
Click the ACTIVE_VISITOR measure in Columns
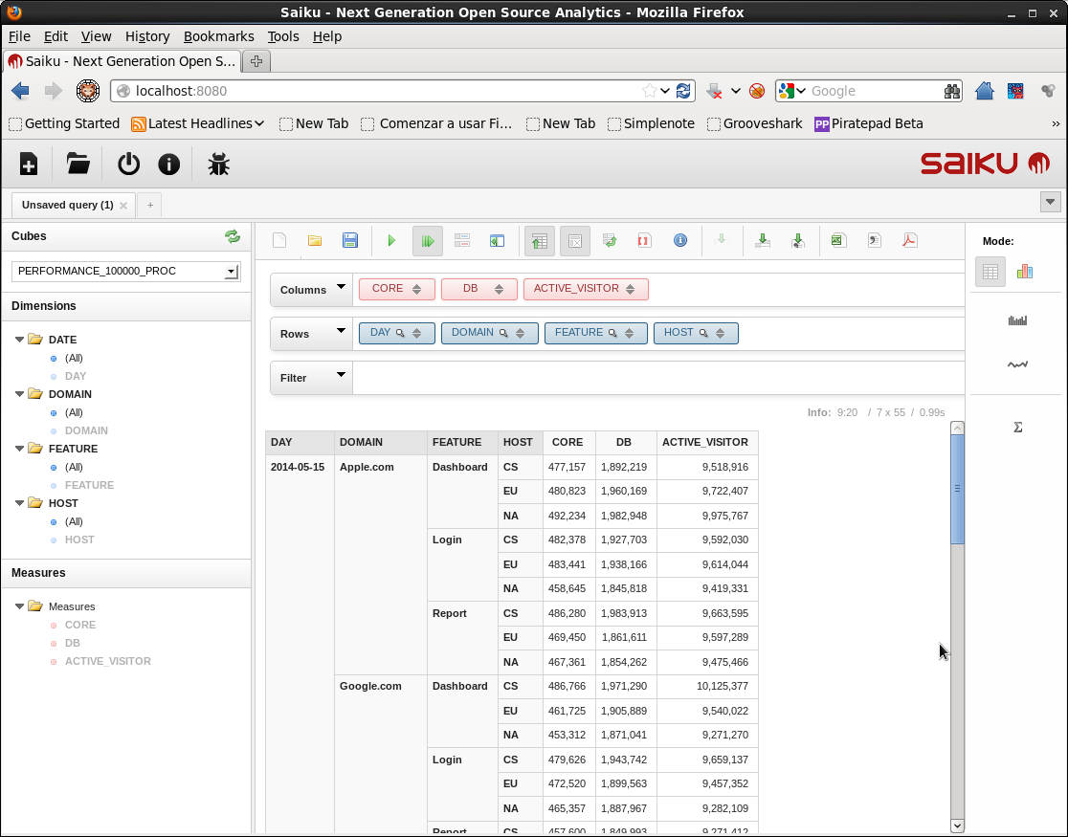(x=576, y=289)
